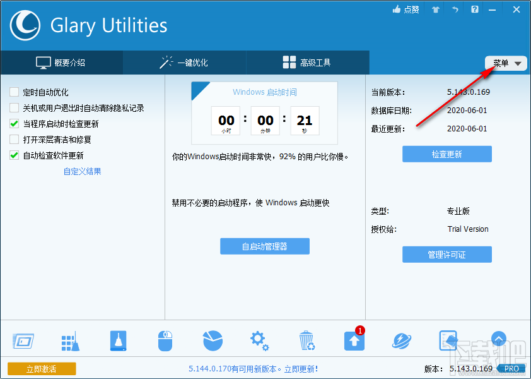The height and width of the screenshot is (379, 531).
Task: Check 打开深层清洁和修复
Action: pos(14,140)
